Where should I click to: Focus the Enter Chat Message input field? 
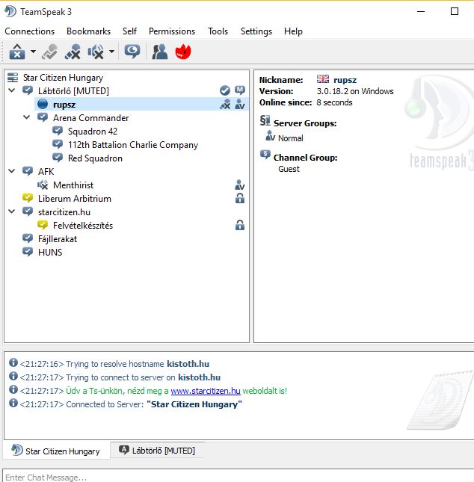pos(238,476)
